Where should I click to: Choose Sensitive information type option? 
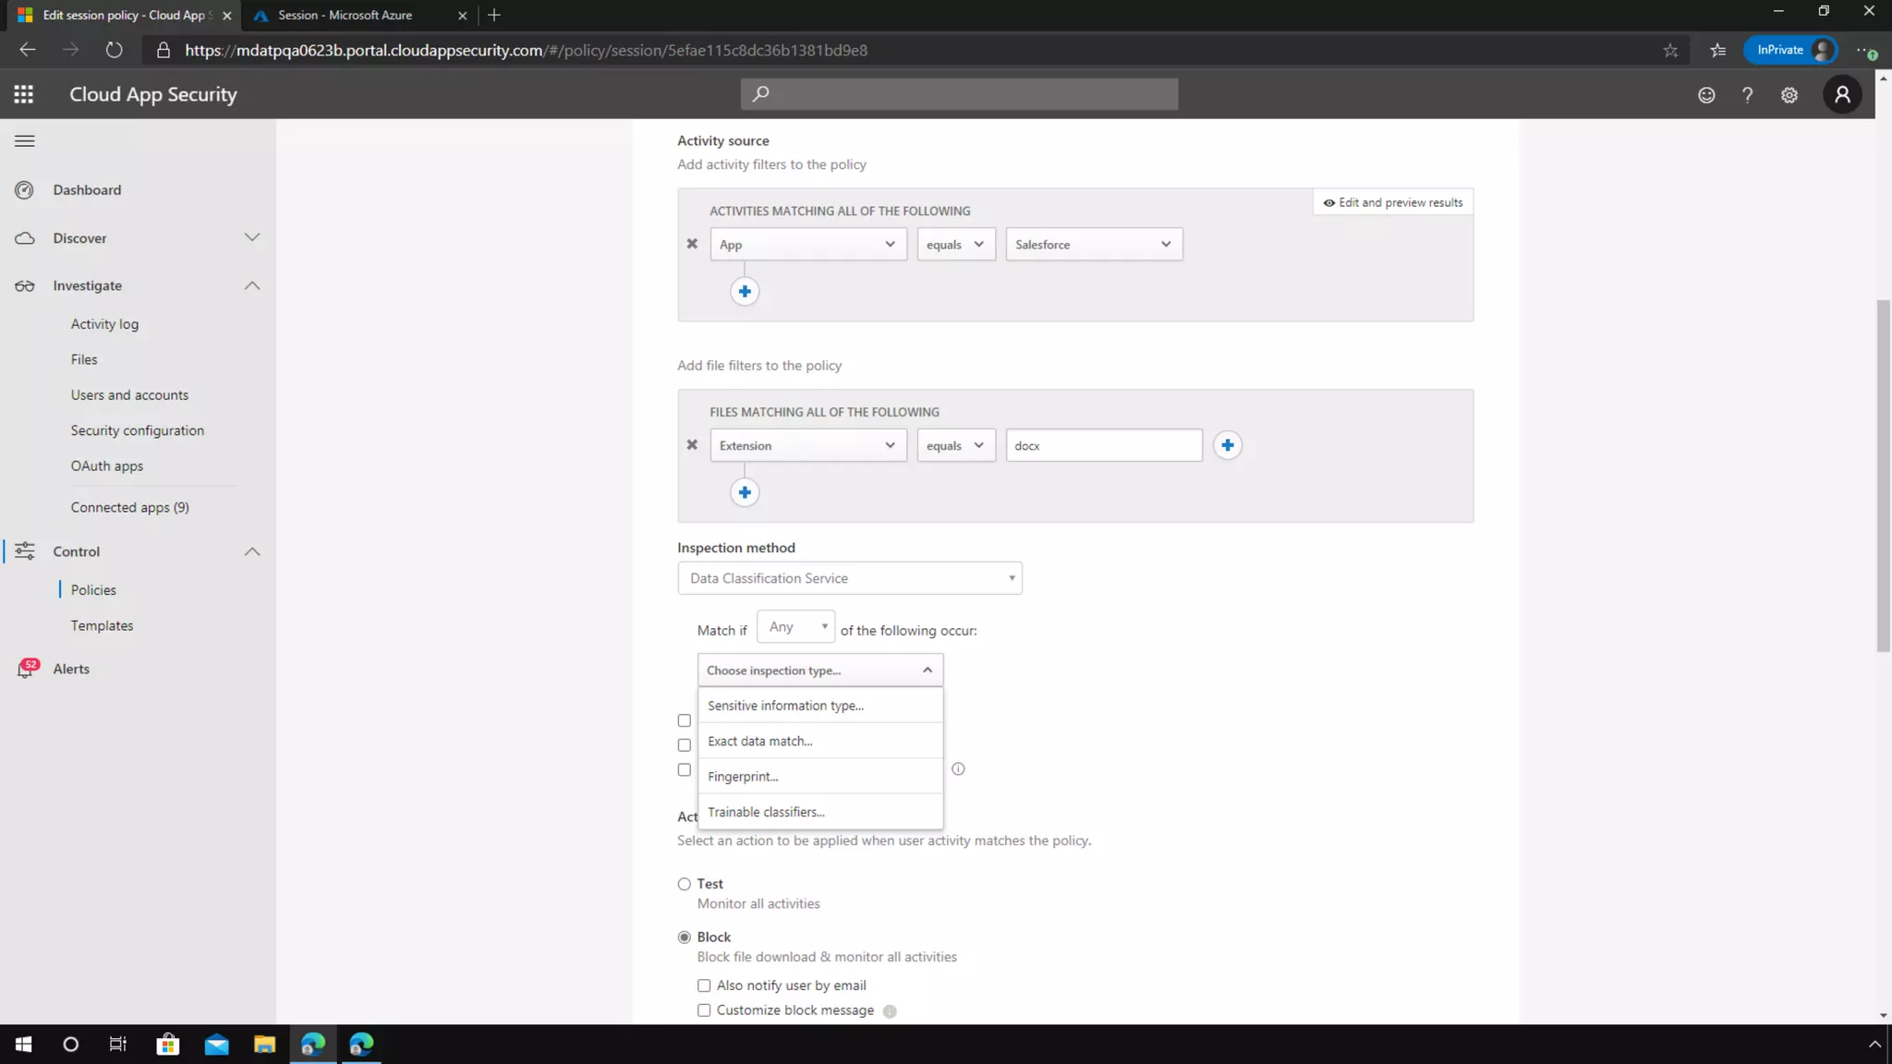tap(785, 706)
